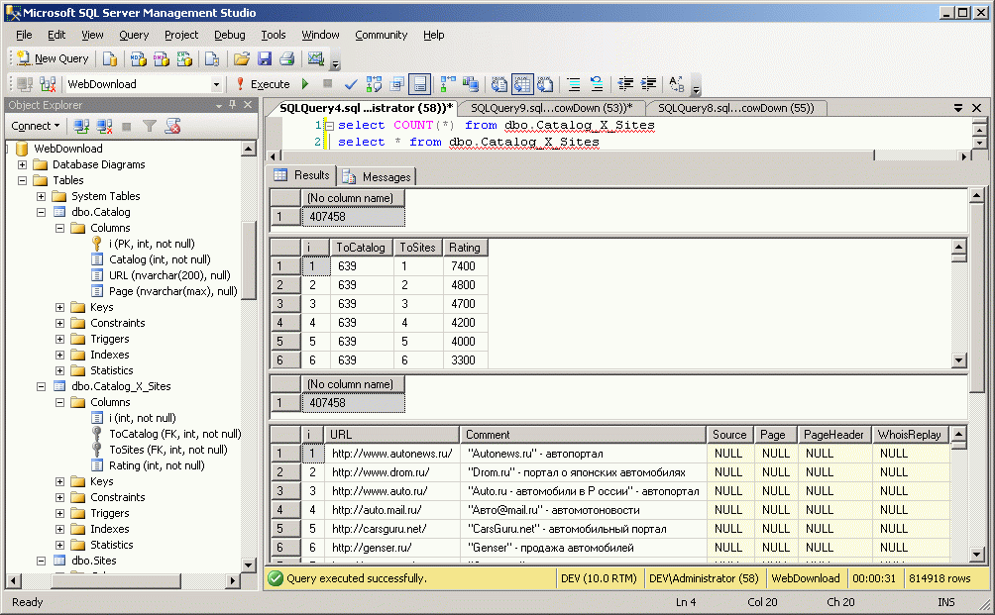Click the Analysis Services DMX Query icon

162,59
